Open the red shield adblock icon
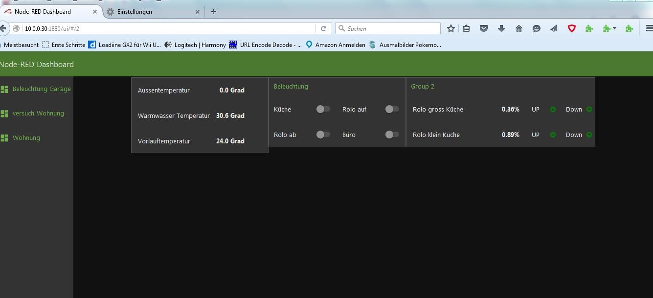Screen dimensions: 653x298 (x=571, y=28)
